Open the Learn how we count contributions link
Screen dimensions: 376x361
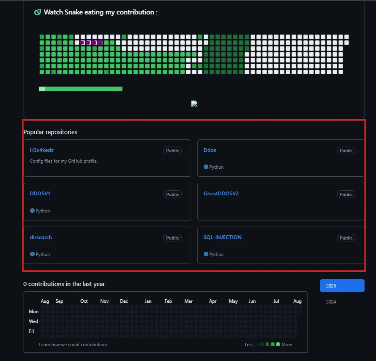pos(73,345)
